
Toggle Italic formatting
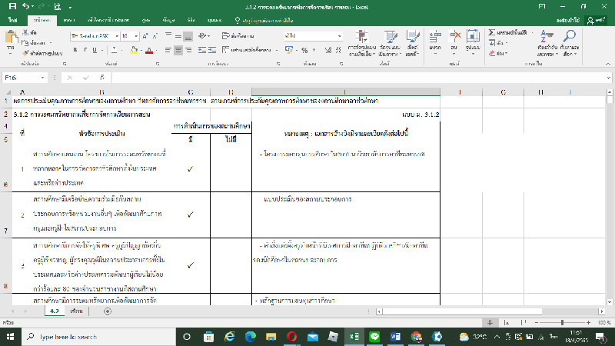83,50
